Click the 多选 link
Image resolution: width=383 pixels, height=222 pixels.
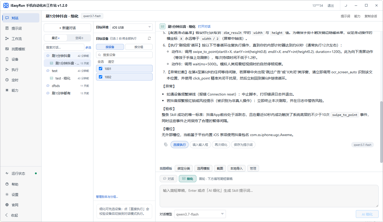(x=88, y=47)
